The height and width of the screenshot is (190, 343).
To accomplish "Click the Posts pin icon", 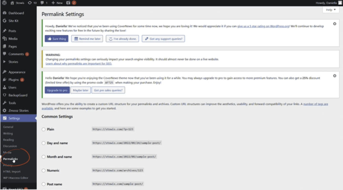I will 5,31.
